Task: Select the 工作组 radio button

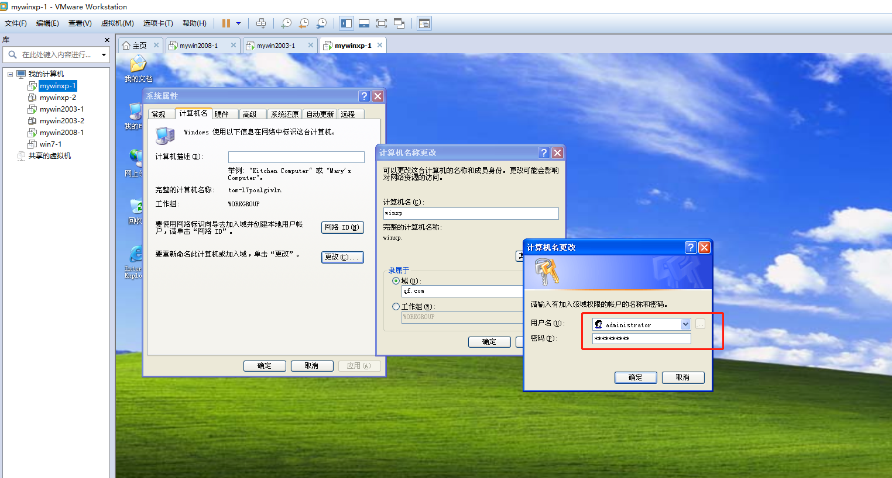Action: pos(396,307)
